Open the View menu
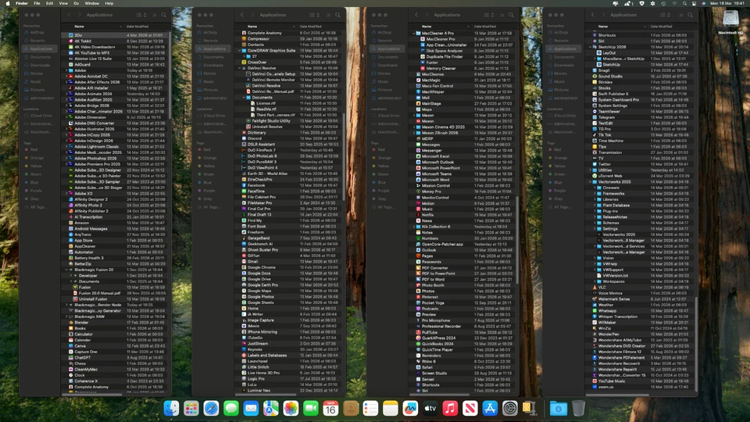750x422 pixels. pyautogui.click(x=63, y=3)
